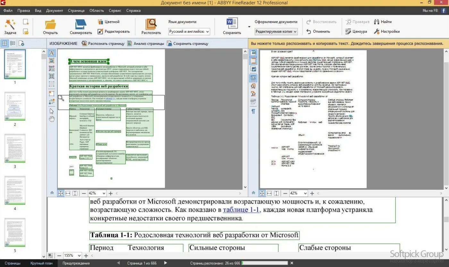Screen dimensions: 449x267
Task: Select the Table area drawing tool
Action: point(51,76)
